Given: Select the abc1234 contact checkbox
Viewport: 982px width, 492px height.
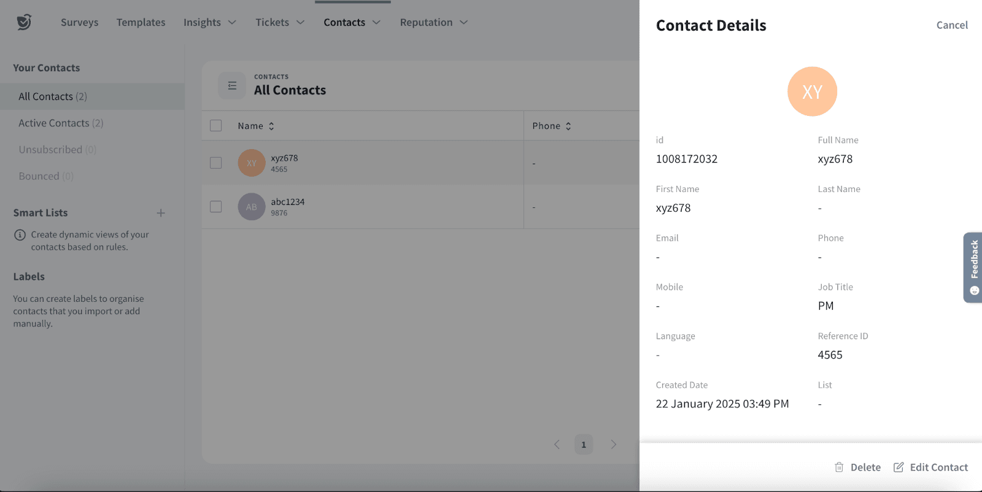Looking at the screenshot, I should (216, 207).
